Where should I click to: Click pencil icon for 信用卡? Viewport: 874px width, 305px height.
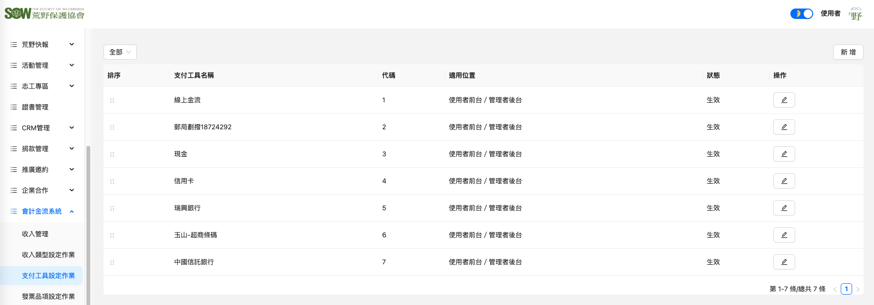point(784,181)
